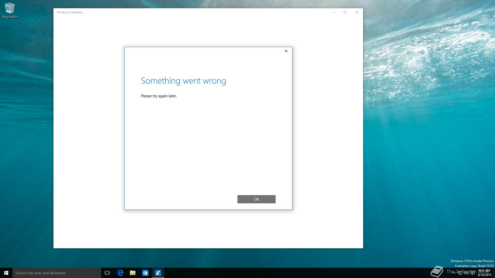Image resolution: width=495 pixels, height=278 pixels.
Task: Close the 'Something went wrong' dialog
Action: [286, 51]
